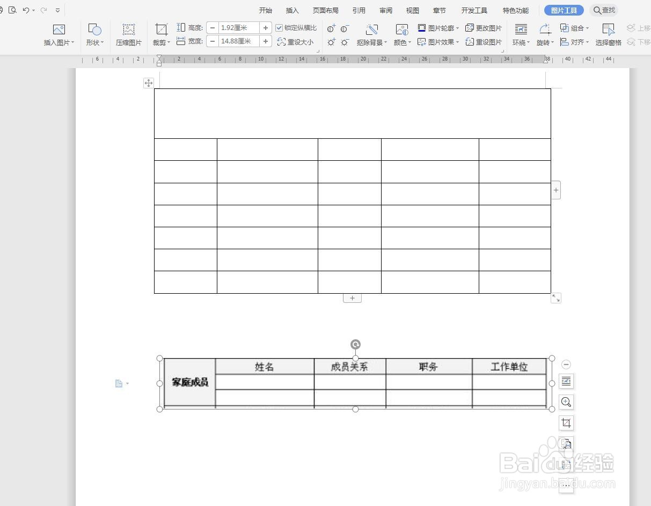Increase picture height with the plus stepper
The width and height of the screenshot is (651, 506).
(265, 27)
